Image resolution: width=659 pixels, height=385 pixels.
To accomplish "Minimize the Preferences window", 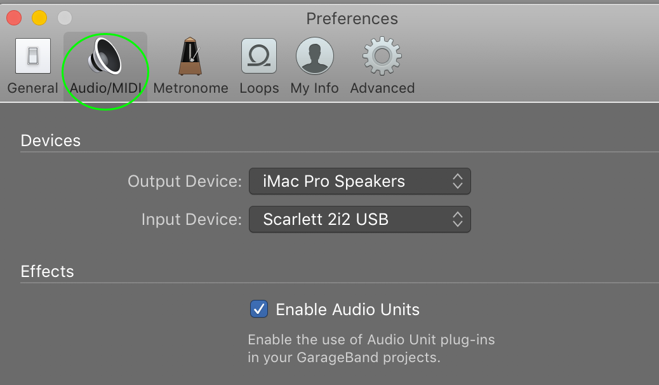I will pyautogui.click(x=39, y=18).
